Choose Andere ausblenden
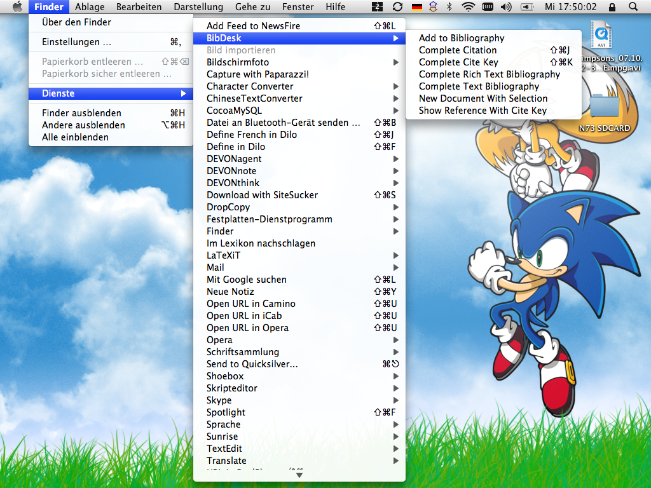Screen dimensions: 651x488 [111, 125]
